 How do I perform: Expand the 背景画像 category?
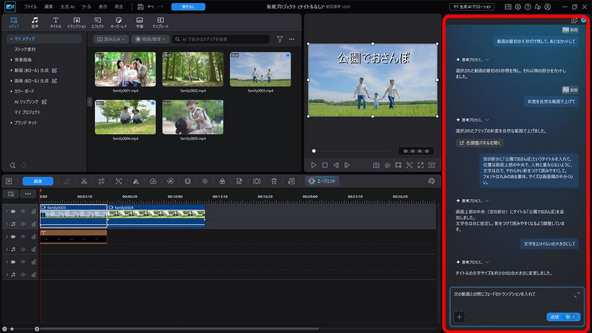point(11,60)
